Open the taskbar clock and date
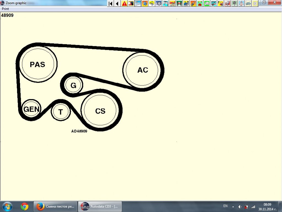Viewport: 282px width, 212px height. point(267,206)
